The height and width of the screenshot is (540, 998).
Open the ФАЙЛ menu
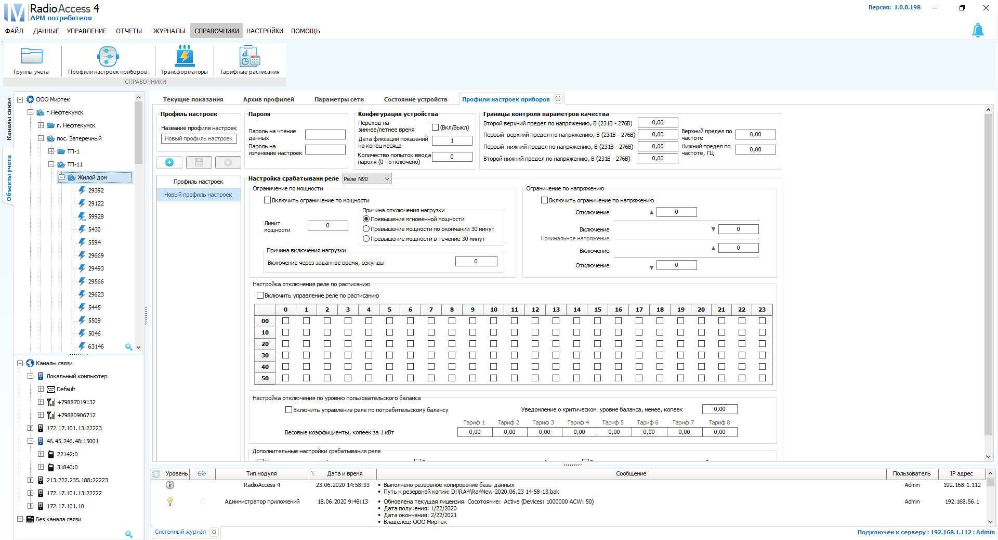click(x=14, y=31)
